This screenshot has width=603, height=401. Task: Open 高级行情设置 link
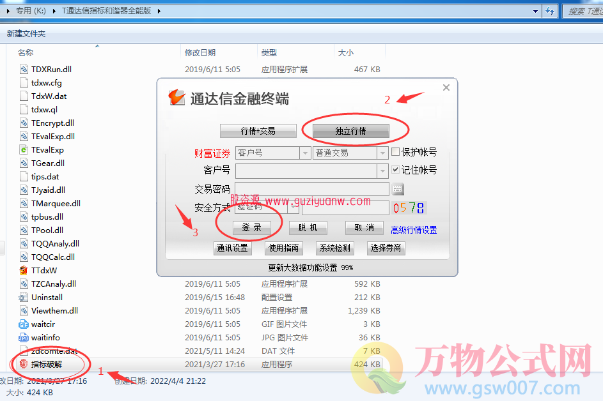[414, 230]
